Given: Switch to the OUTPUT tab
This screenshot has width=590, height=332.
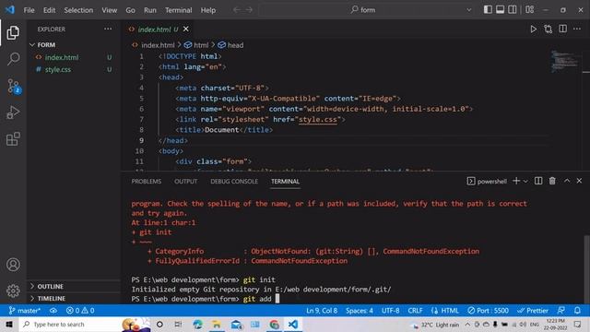Looking at the screenshot, I should (186, 182).
